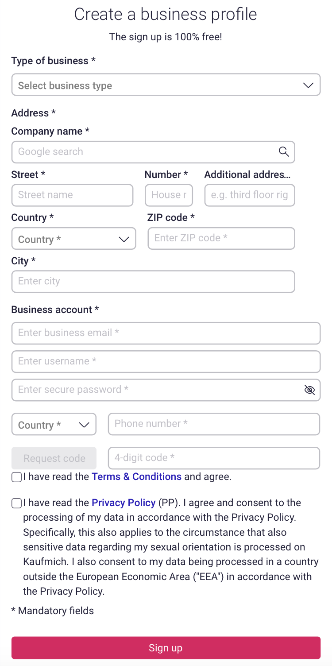Open the phone Country code dropdown
This screenshot has width=332, height=666.
[x=54, y=424]
